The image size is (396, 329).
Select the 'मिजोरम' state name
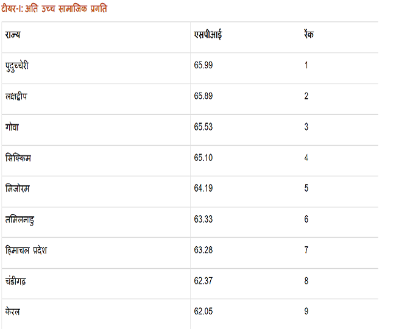(x=16, y=188)
